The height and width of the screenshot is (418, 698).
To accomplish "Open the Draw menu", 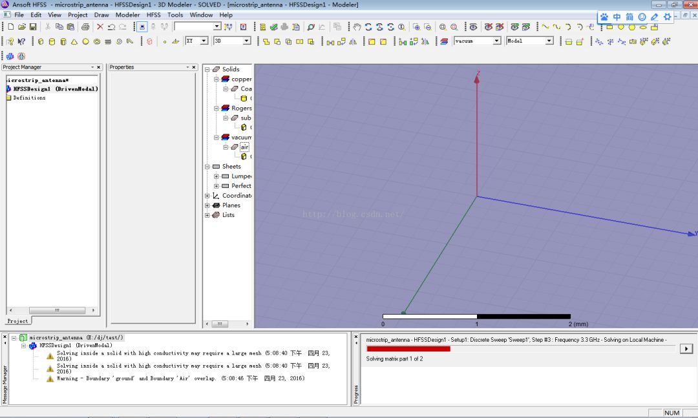I will pyautogui.click(x=101, y=15).
